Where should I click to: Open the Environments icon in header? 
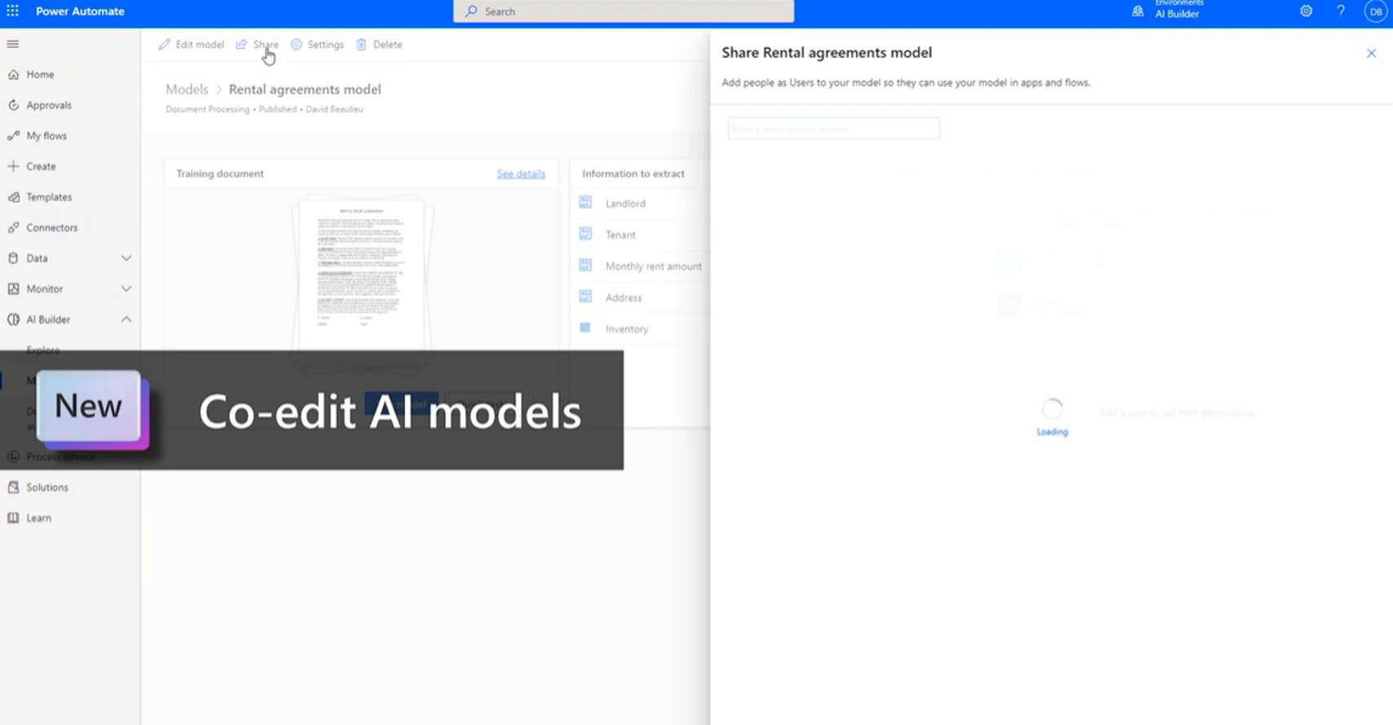click(x=1138, y=11)
